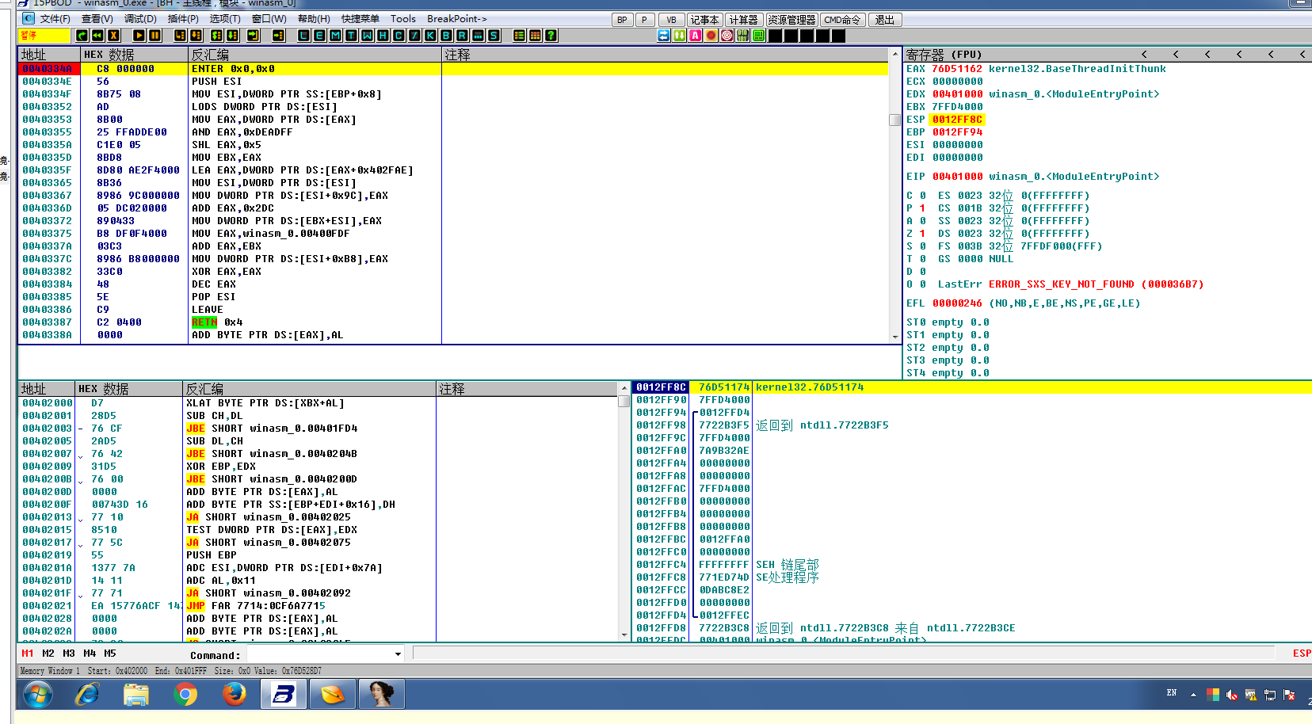
Task: Select the RETN 0x4 instruction row
Action: (x=453, y=322)
